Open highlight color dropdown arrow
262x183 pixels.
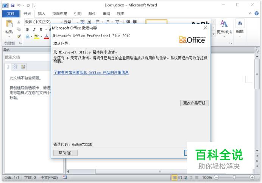coord(41,37)
